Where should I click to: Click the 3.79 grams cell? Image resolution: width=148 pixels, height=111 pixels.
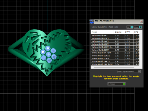pos(119,50)
